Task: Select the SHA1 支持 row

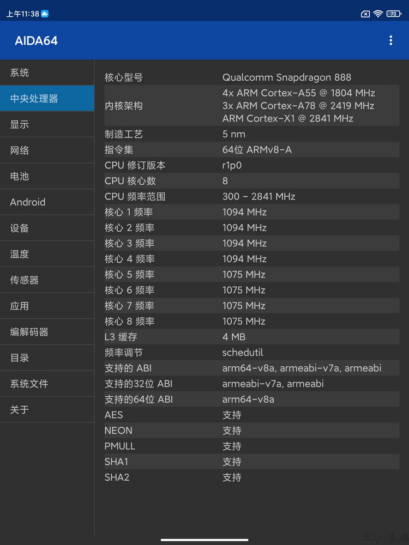Action: 252,462
